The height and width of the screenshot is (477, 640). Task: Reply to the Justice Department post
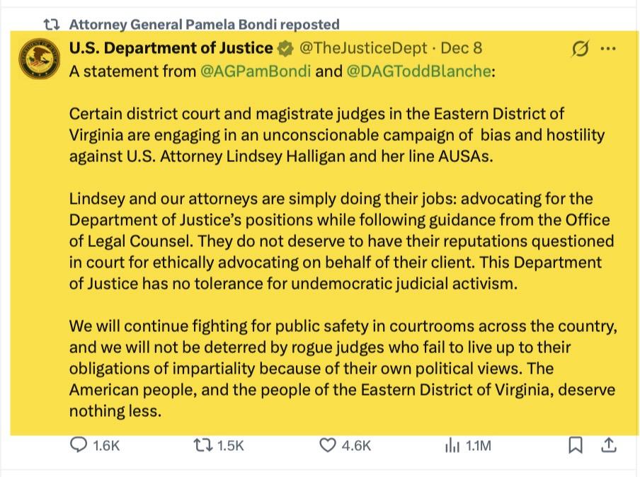[79, 445]
